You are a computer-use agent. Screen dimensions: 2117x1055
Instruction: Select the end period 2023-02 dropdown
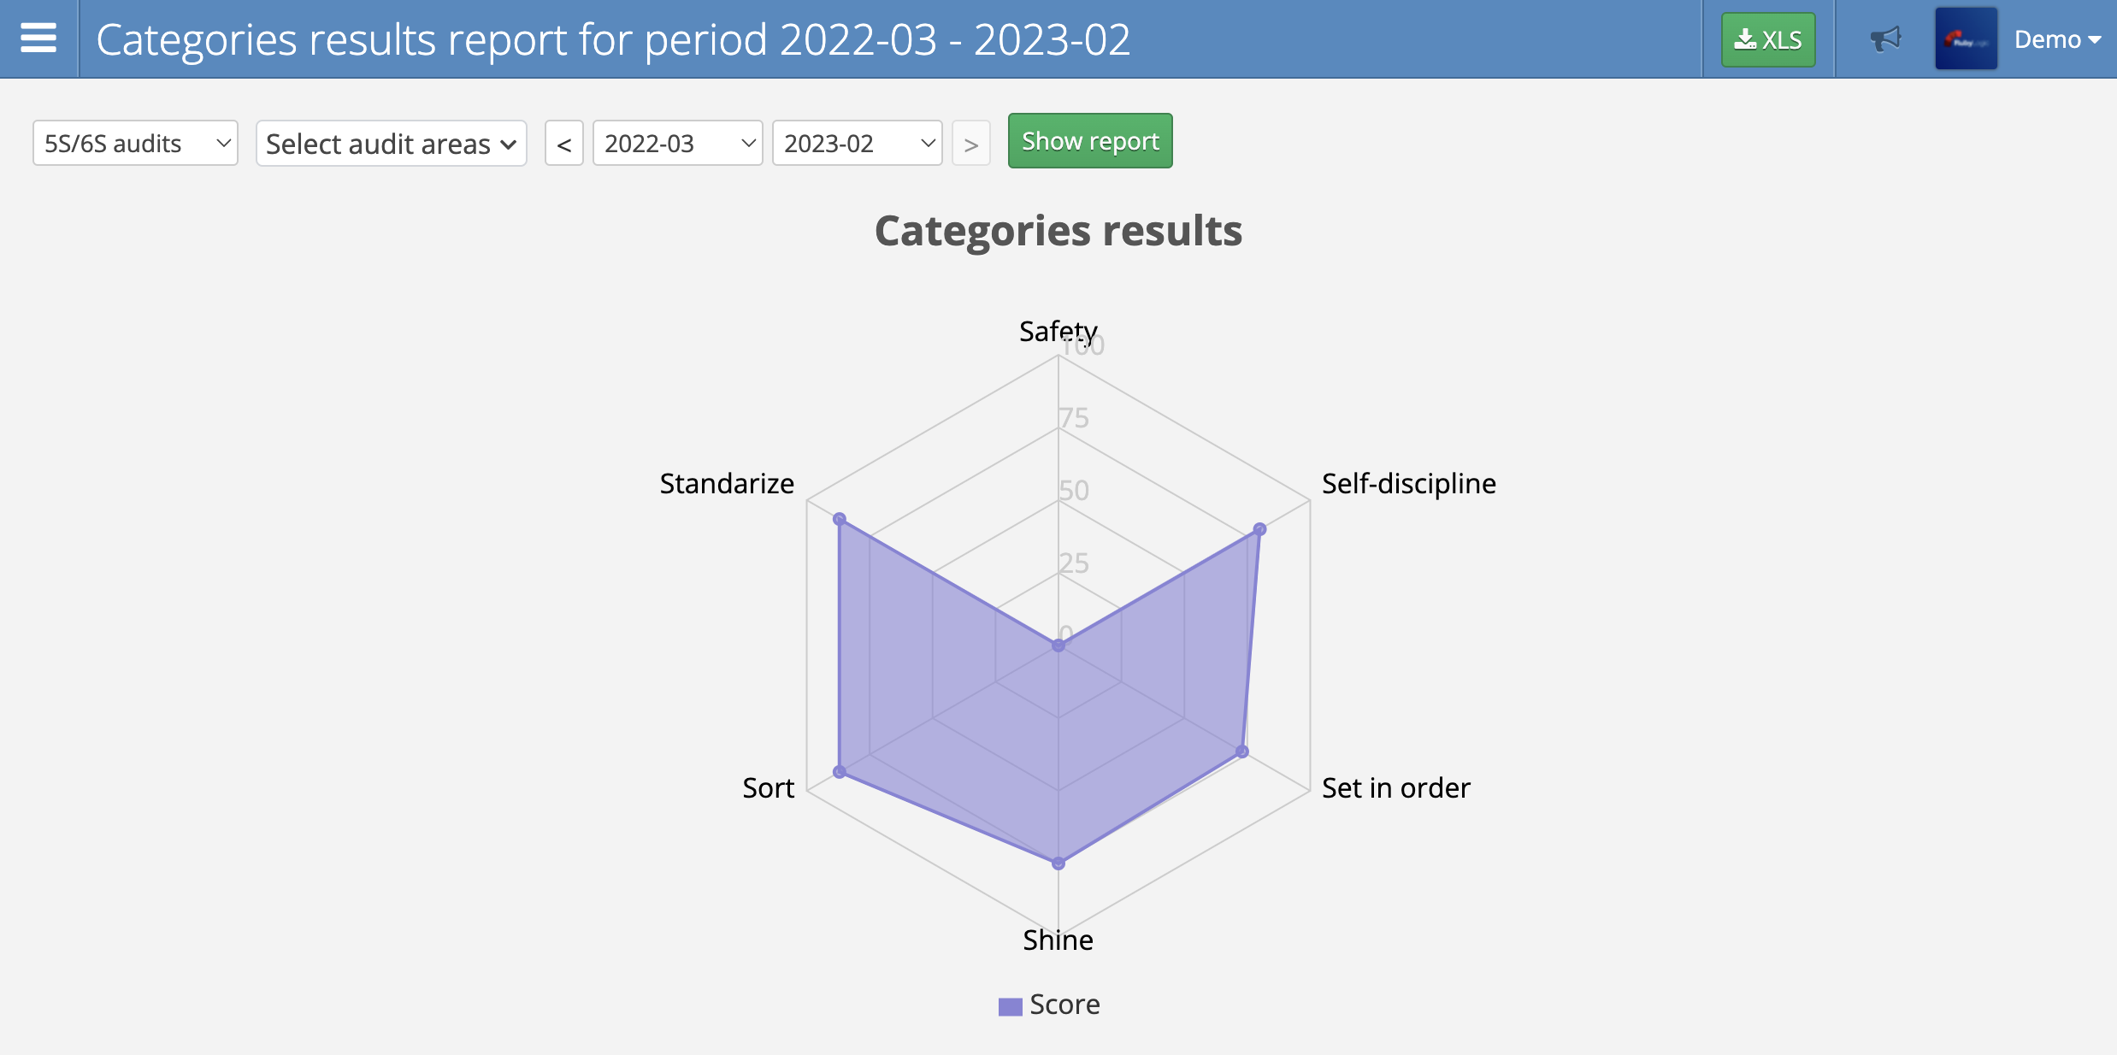(x=856, y=142)
